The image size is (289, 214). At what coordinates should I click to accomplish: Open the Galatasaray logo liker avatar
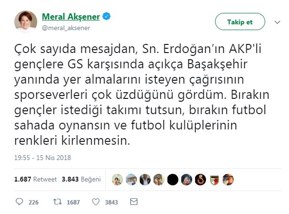(200, 180)
